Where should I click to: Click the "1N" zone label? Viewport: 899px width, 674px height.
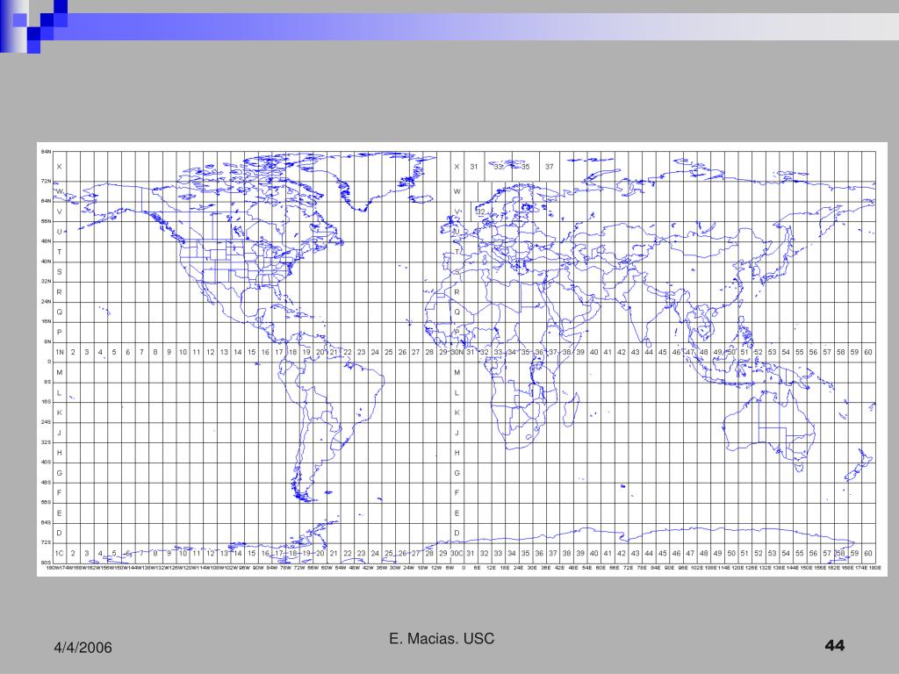coord(60,352)
